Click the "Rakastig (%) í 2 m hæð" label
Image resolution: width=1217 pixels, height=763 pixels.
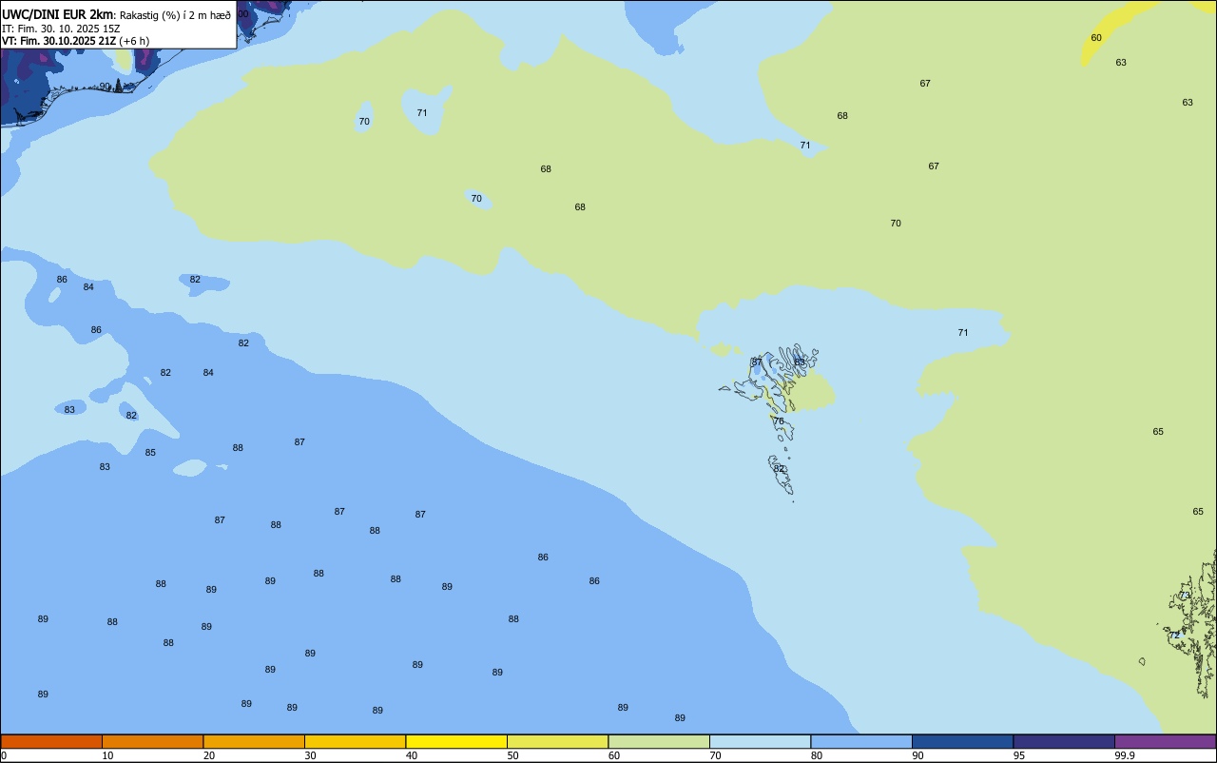point(175,15)
